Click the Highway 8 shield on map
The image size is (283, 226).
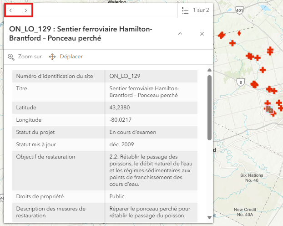click(240, 82)
